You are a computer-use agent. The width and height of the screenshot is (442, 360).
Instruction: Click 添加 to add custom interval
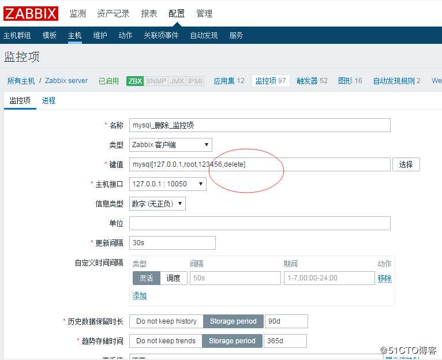(140, 295)
